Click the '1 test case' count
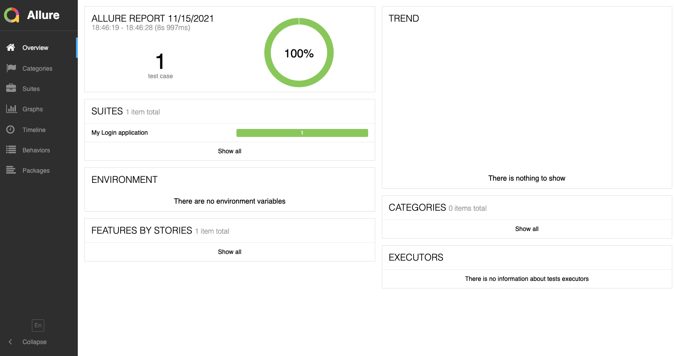 click(160, 65)
